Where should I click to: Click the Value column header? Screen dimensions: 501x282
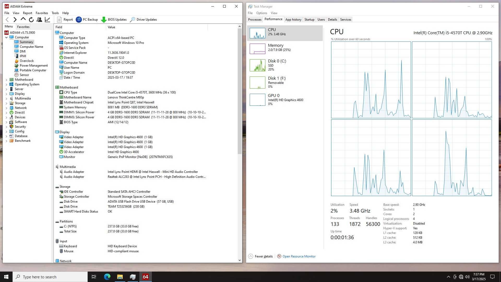[157, 27]
